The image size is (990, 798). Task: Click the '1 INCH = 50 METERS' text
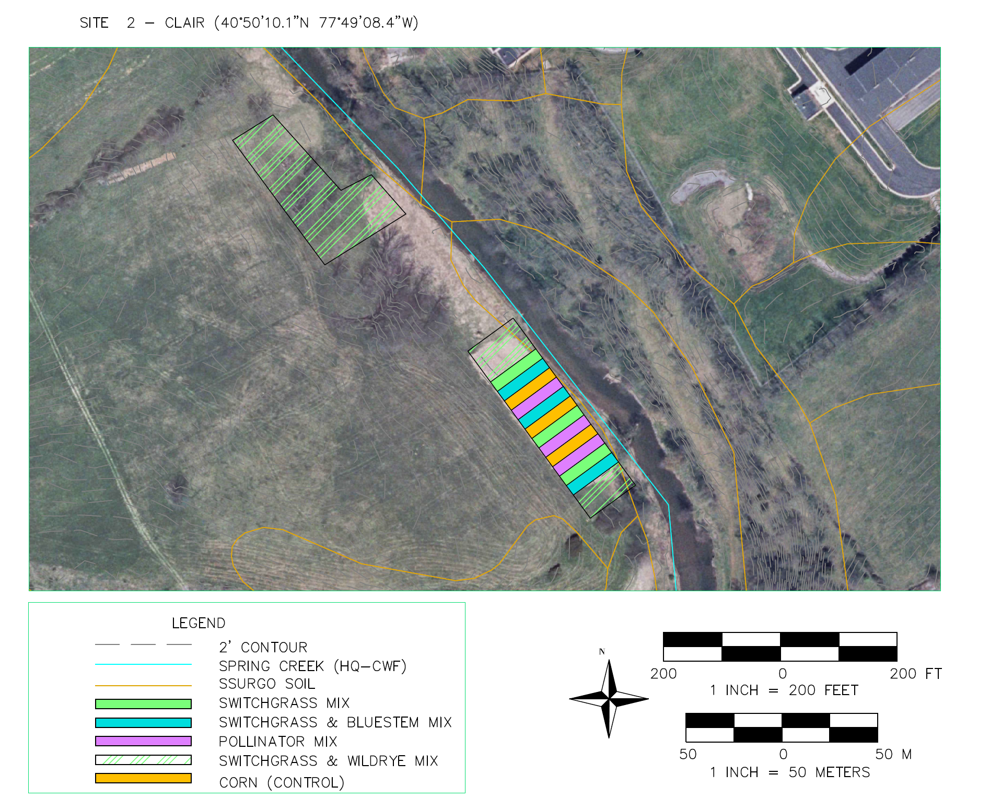coord(790,772)
